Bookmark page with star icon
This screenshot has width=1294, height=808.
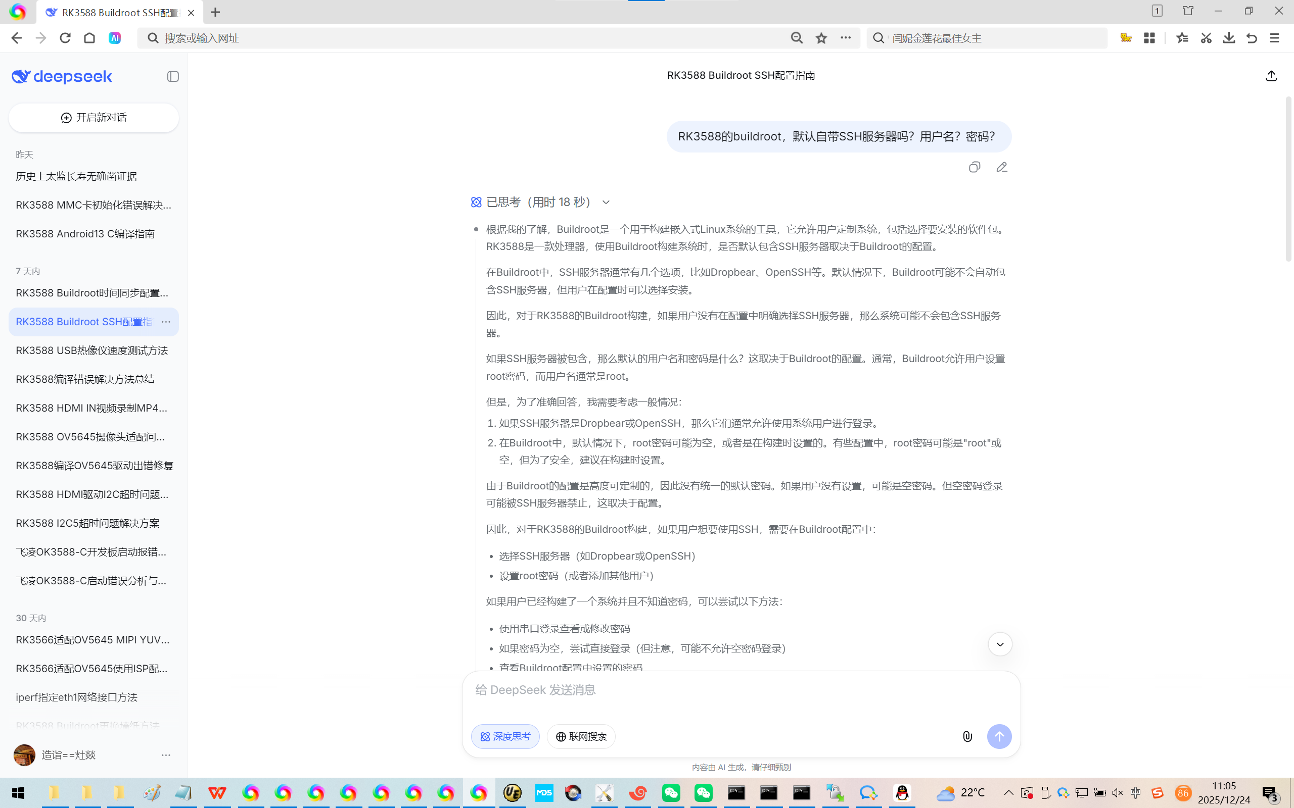coord(821,38)
